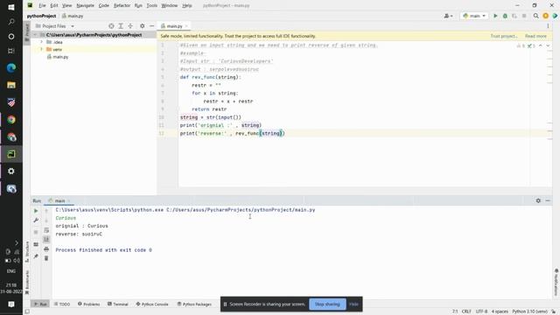Screen dimensions: 560x315
Task: Click Stop sharing button
Action: (x=327, y=304)
